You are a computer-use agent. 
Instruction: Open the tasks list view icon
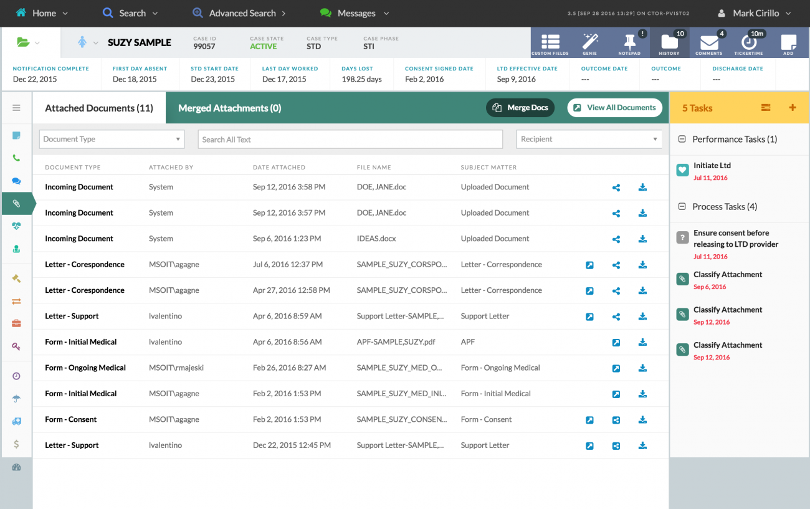(x=766, y=108)
